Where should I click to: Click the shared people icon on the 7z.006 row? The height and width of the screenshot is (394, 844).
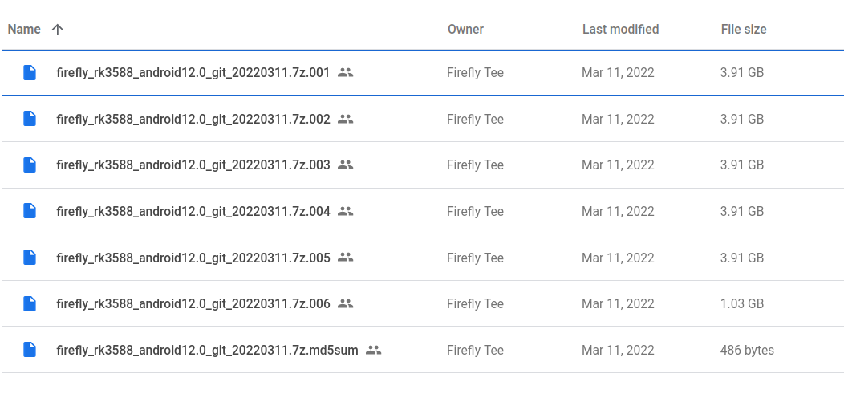pyautogui.click(x=345, y=303)
